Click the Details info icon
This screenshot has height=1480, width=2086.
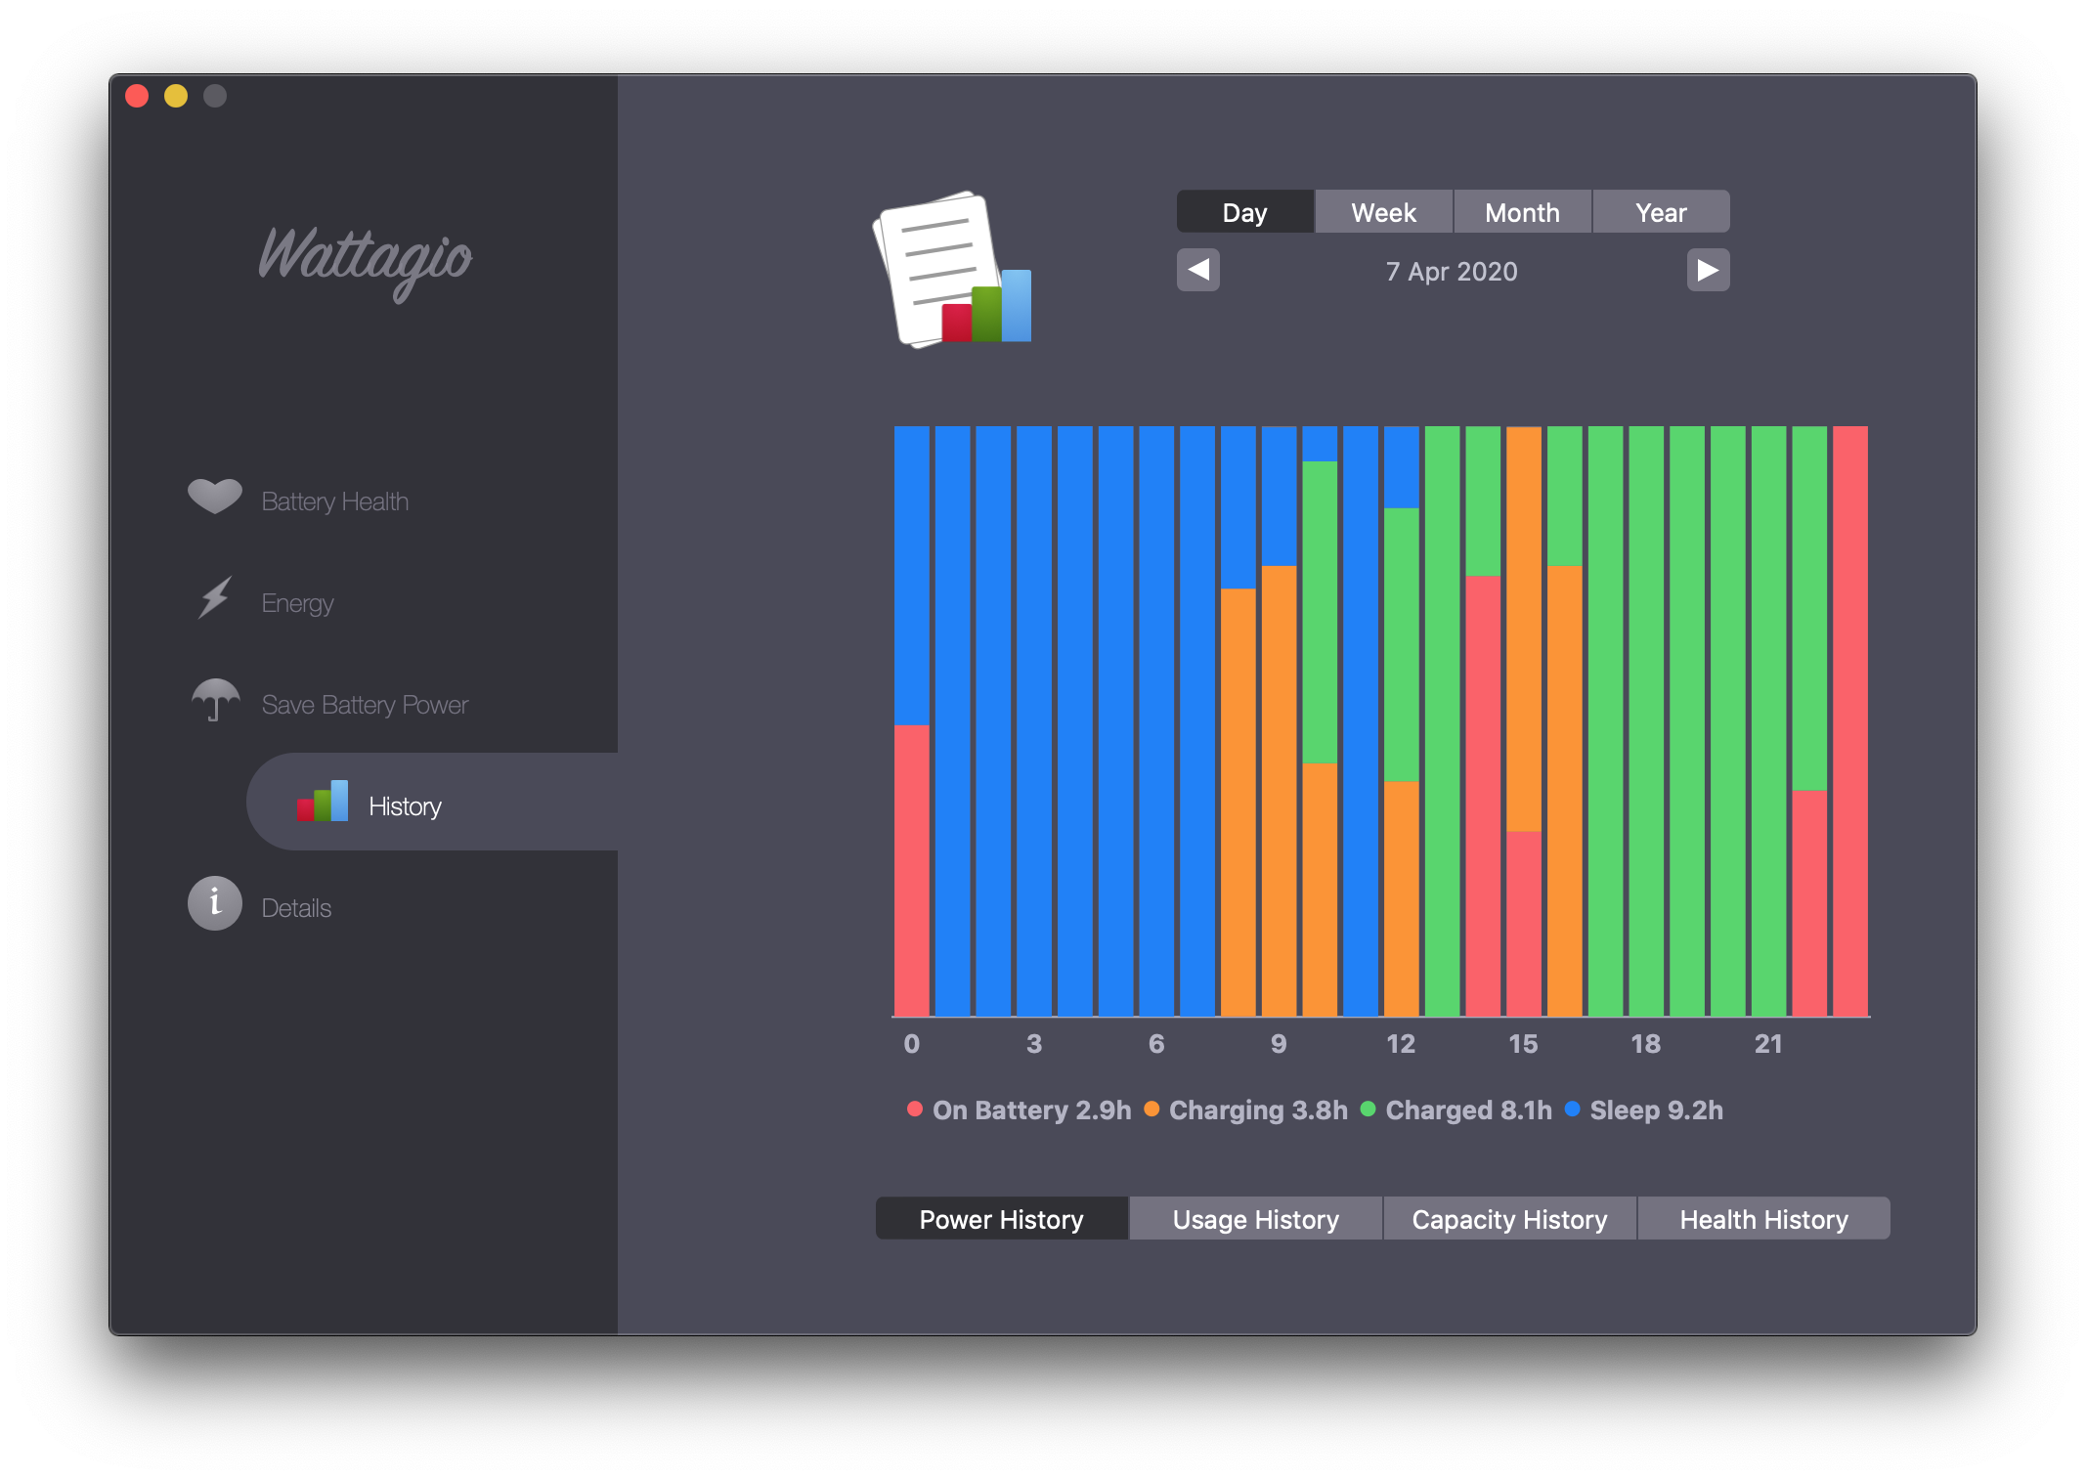pos(215,903)
